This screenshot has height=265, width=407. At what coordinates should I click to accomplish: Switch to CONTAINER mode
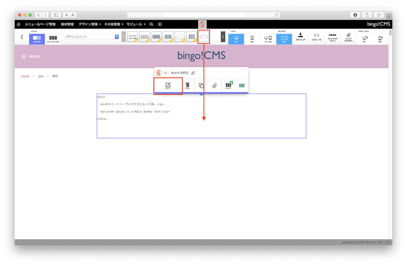(53, 39)
